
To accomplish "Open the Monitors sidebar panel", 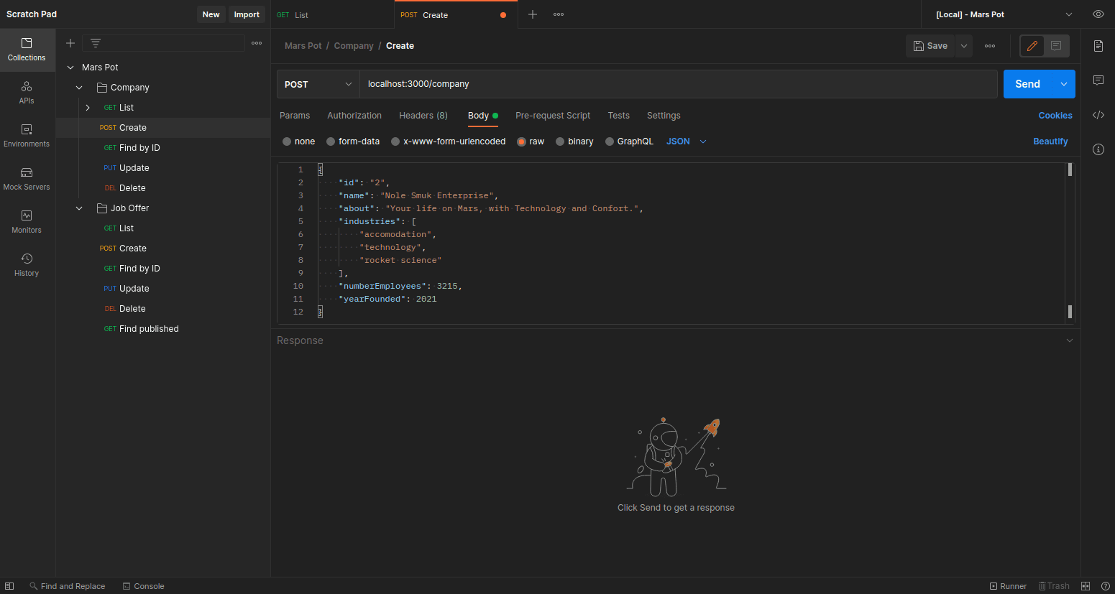I will coord(27,222).
